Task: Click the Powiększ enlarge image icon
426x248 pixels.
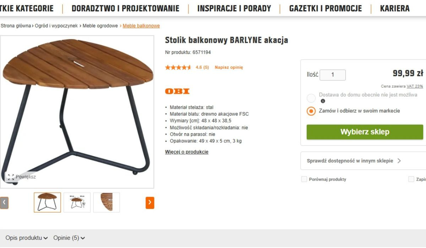Action: click(11, 177)
